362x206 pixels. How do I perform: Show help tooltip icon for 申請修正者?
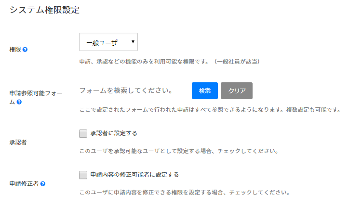click(x=43, y=184)
